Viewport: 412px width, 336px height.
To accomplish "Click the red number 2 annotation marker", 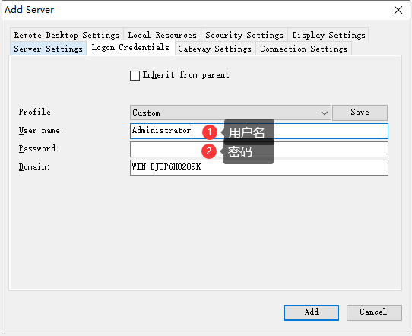I will pos(209,151).
